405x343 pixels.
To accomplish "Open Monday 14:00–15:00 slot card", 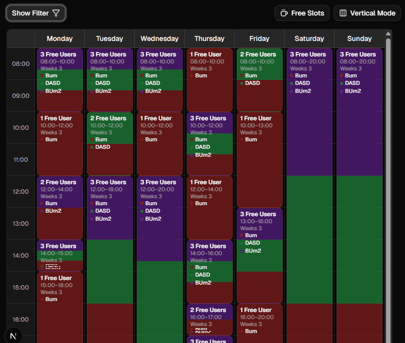I will 60,256.
